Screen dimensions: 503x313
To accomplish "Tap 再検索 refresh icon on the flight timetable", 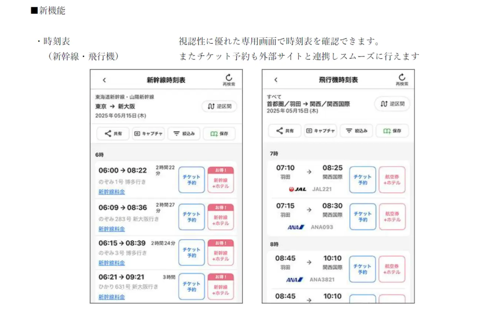I will (x=402, y=80).
